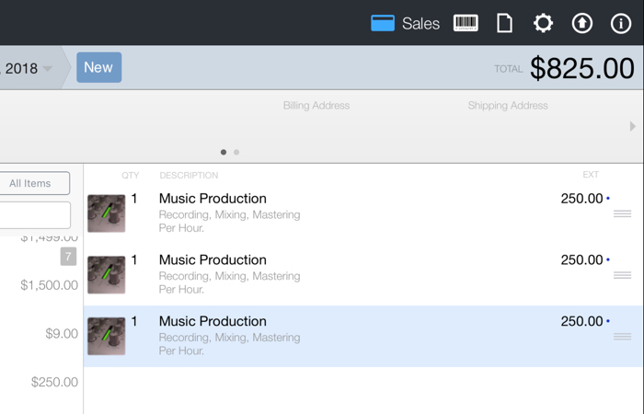Viewport: 644px width, 414px height.
Task: Select the All Items filter button
Action: [32, 183]
